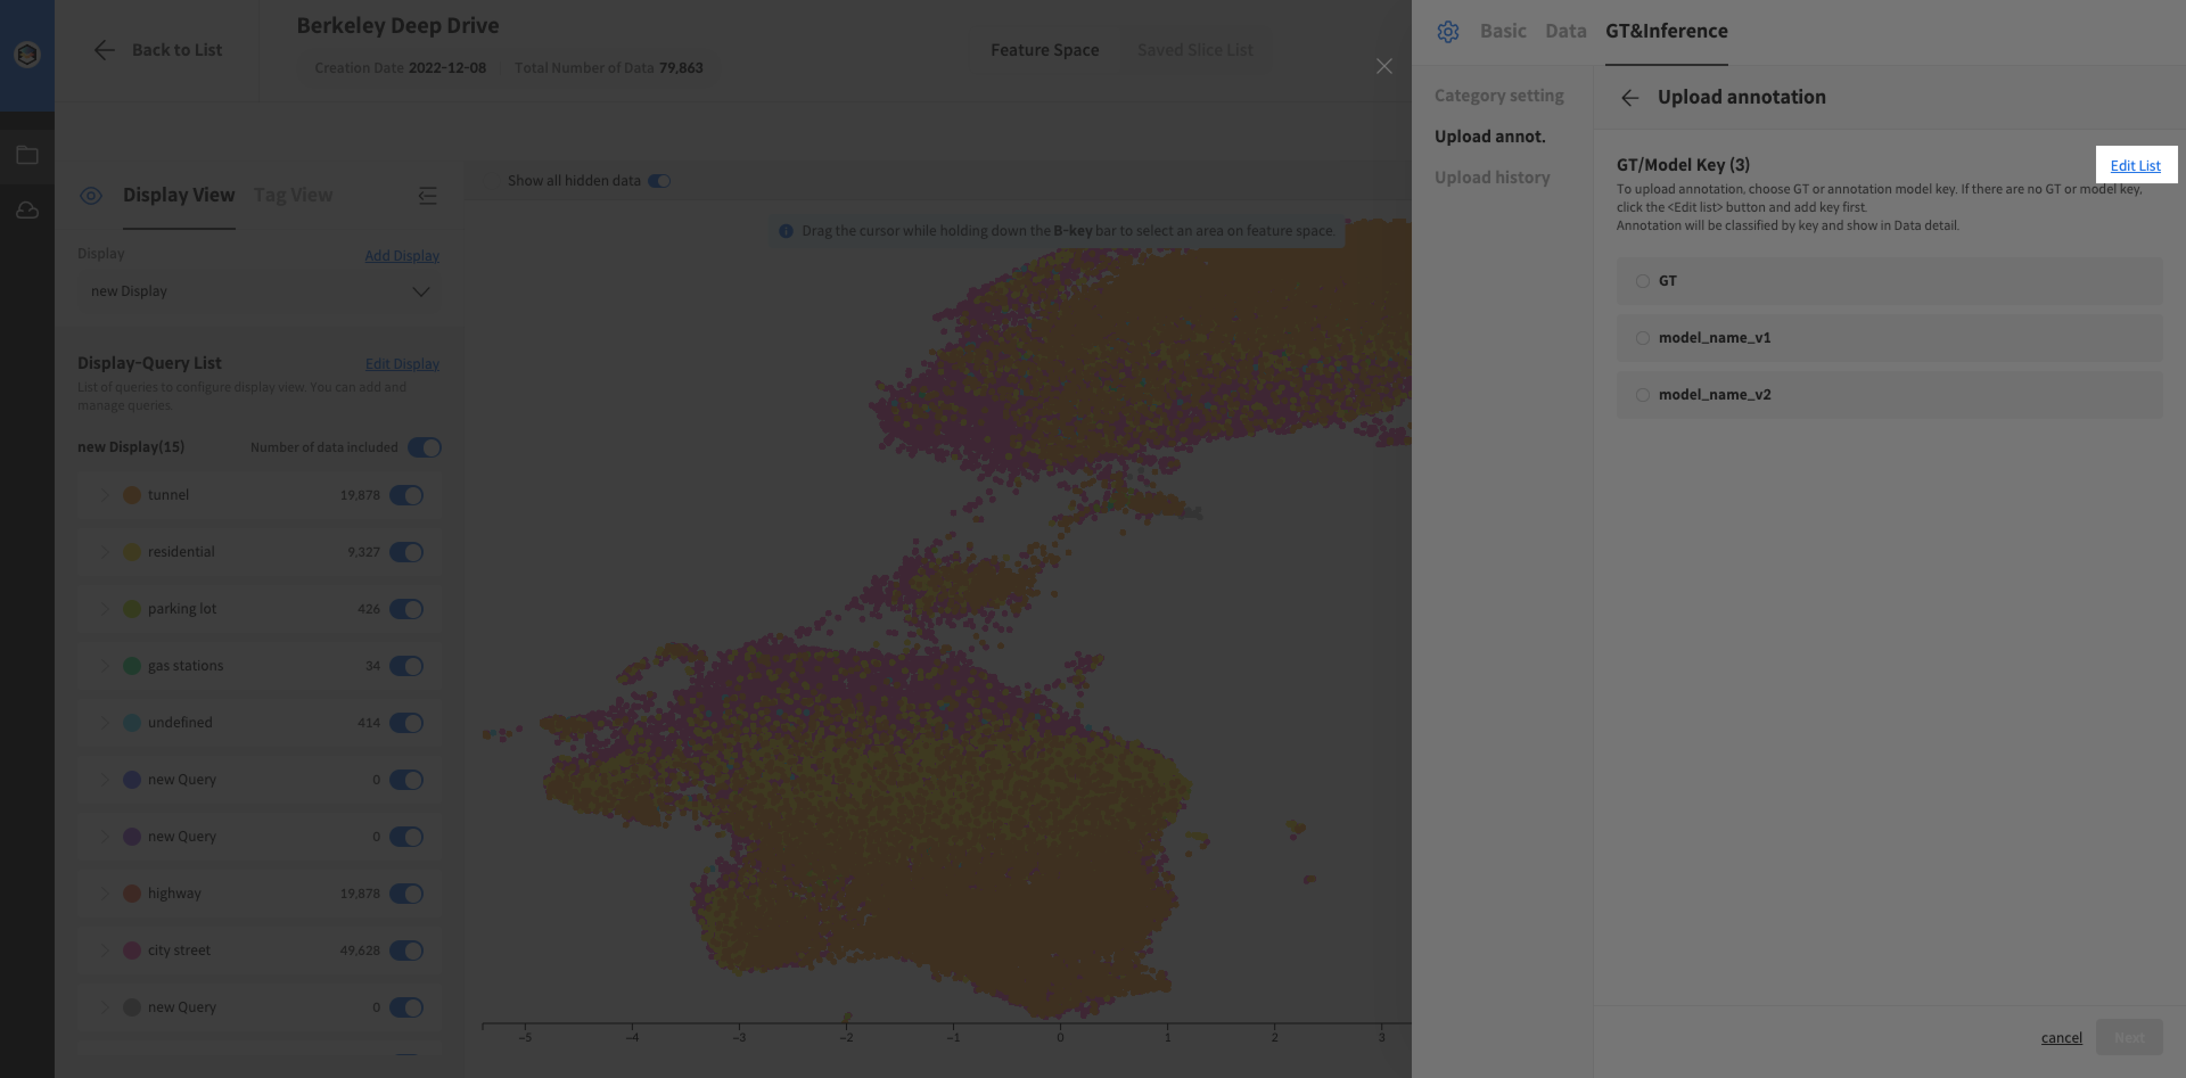Expand the residential query row

[x=104, y=552]
